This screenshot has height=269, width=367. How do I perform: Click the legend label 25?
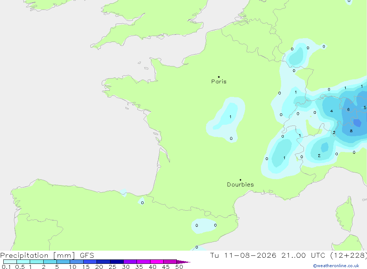tap(113, 267)
